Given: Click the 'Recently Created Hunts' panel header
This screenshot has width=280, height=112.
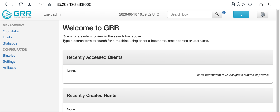Looking at the screenshot, I should [x=168, y=96].
